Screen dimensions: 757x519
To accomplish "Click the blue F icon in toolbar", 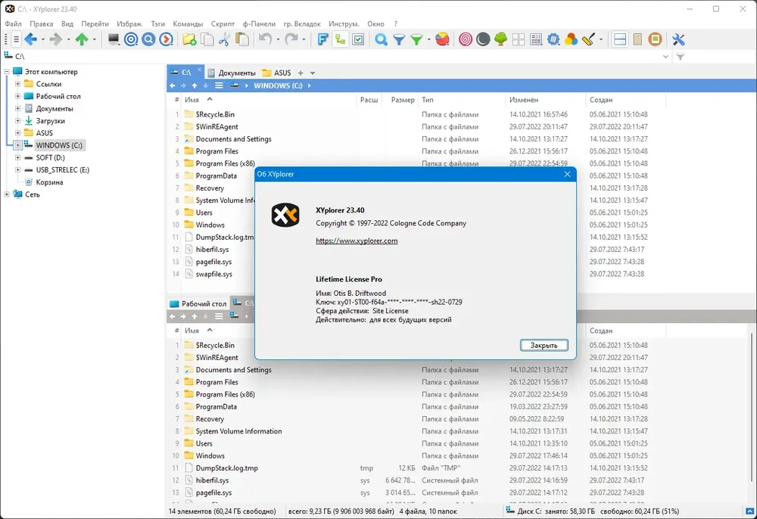I will 322,39.
